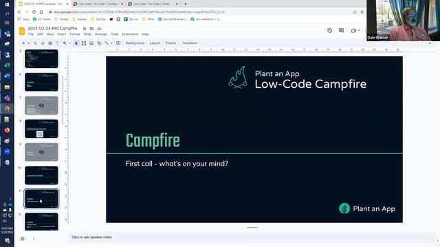Go back in browser history
Image resolution: width=440 pixels, height=247 pixels.
[x=19, y=12]
